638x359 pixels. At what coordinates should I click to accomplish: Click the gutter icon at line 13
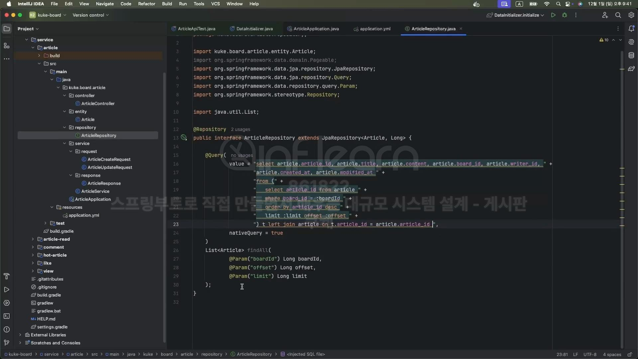pos(184,138)
